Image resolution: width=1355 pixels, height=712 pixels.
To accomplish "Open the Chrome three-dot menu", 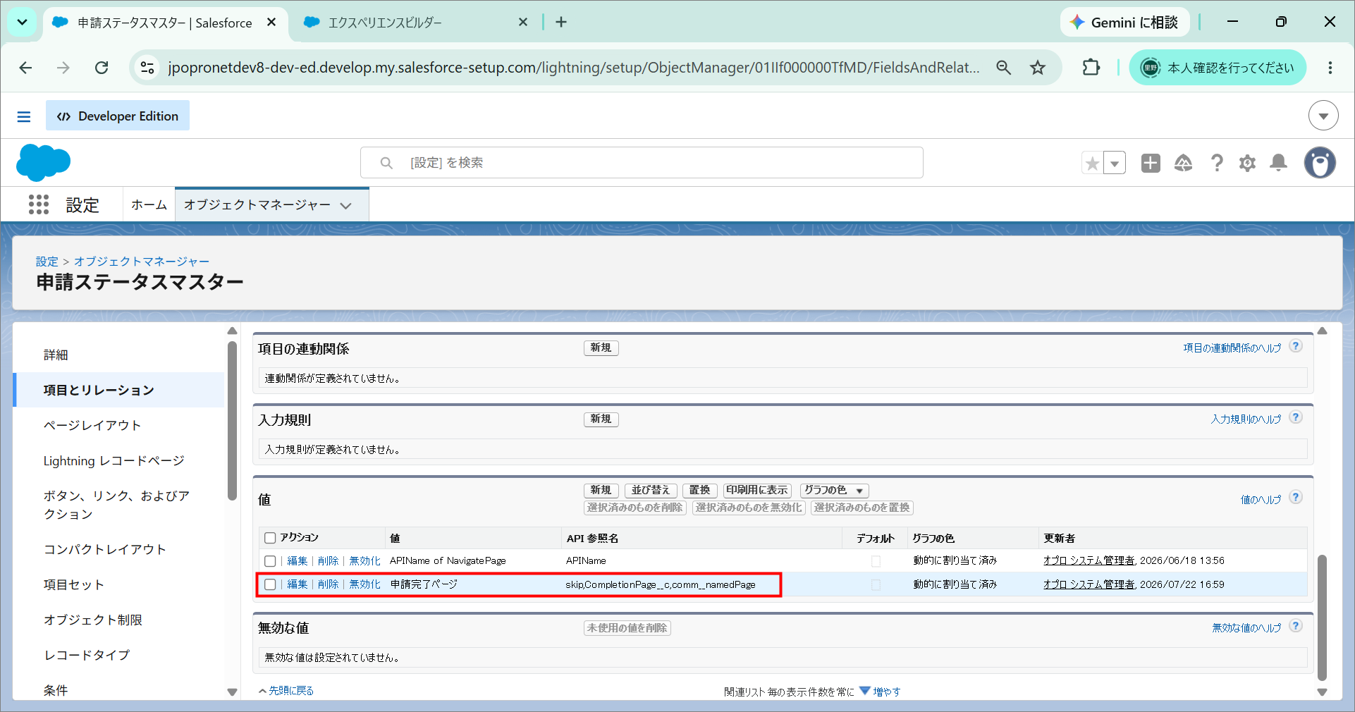I will pos(1330,68).
